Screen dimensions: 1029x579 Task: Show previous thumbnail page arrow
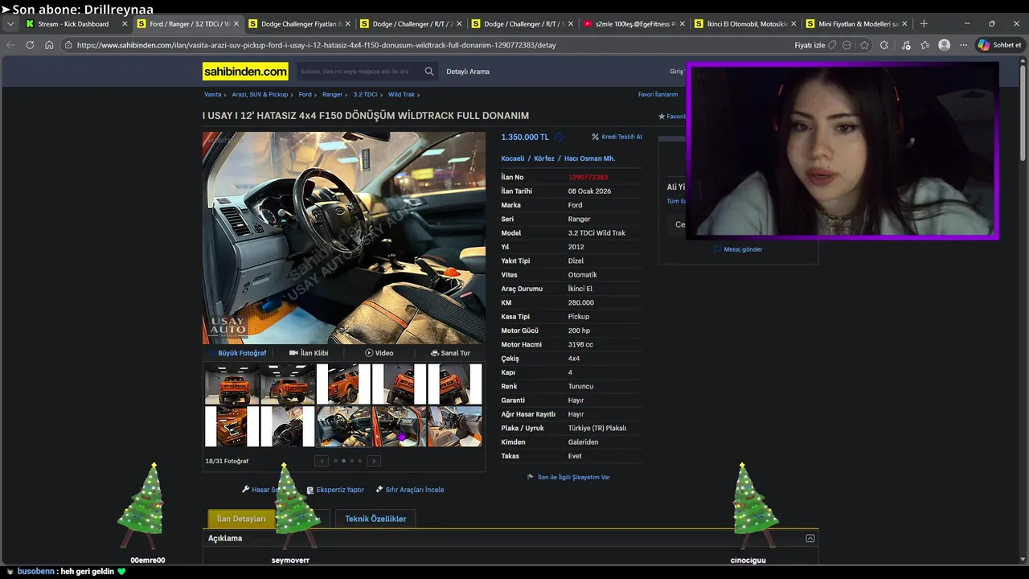(x=322, y=461)
